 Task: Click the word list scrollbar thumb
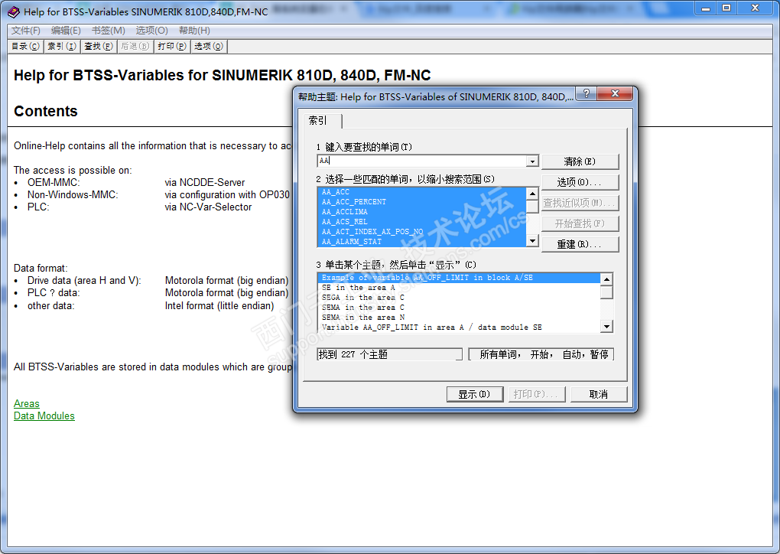532,206
